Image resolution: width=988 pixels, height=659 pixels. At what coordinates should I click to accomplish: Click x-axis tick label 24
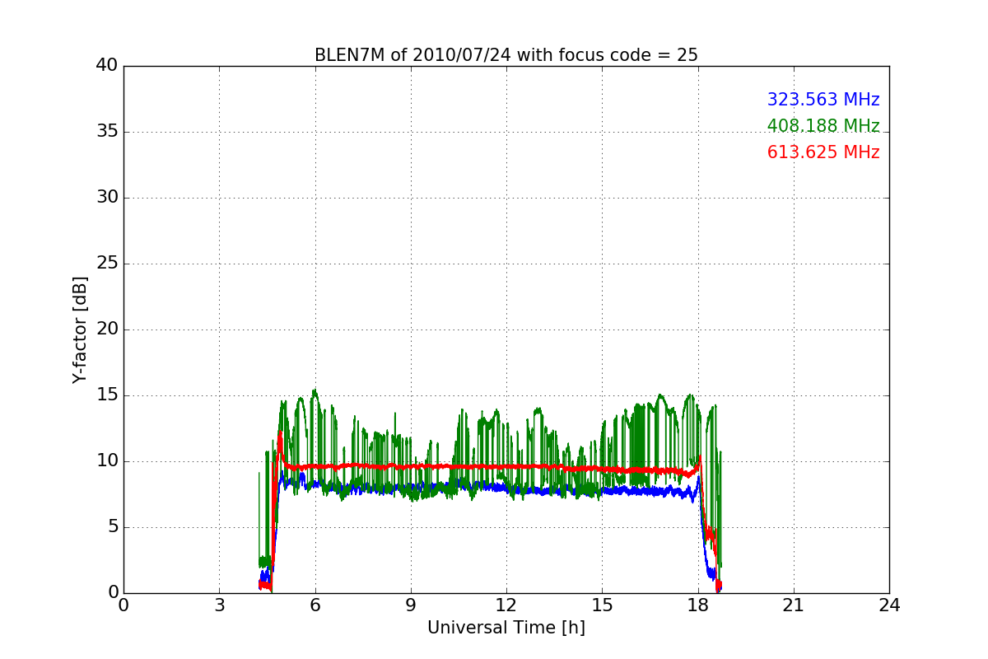[889, 605]
